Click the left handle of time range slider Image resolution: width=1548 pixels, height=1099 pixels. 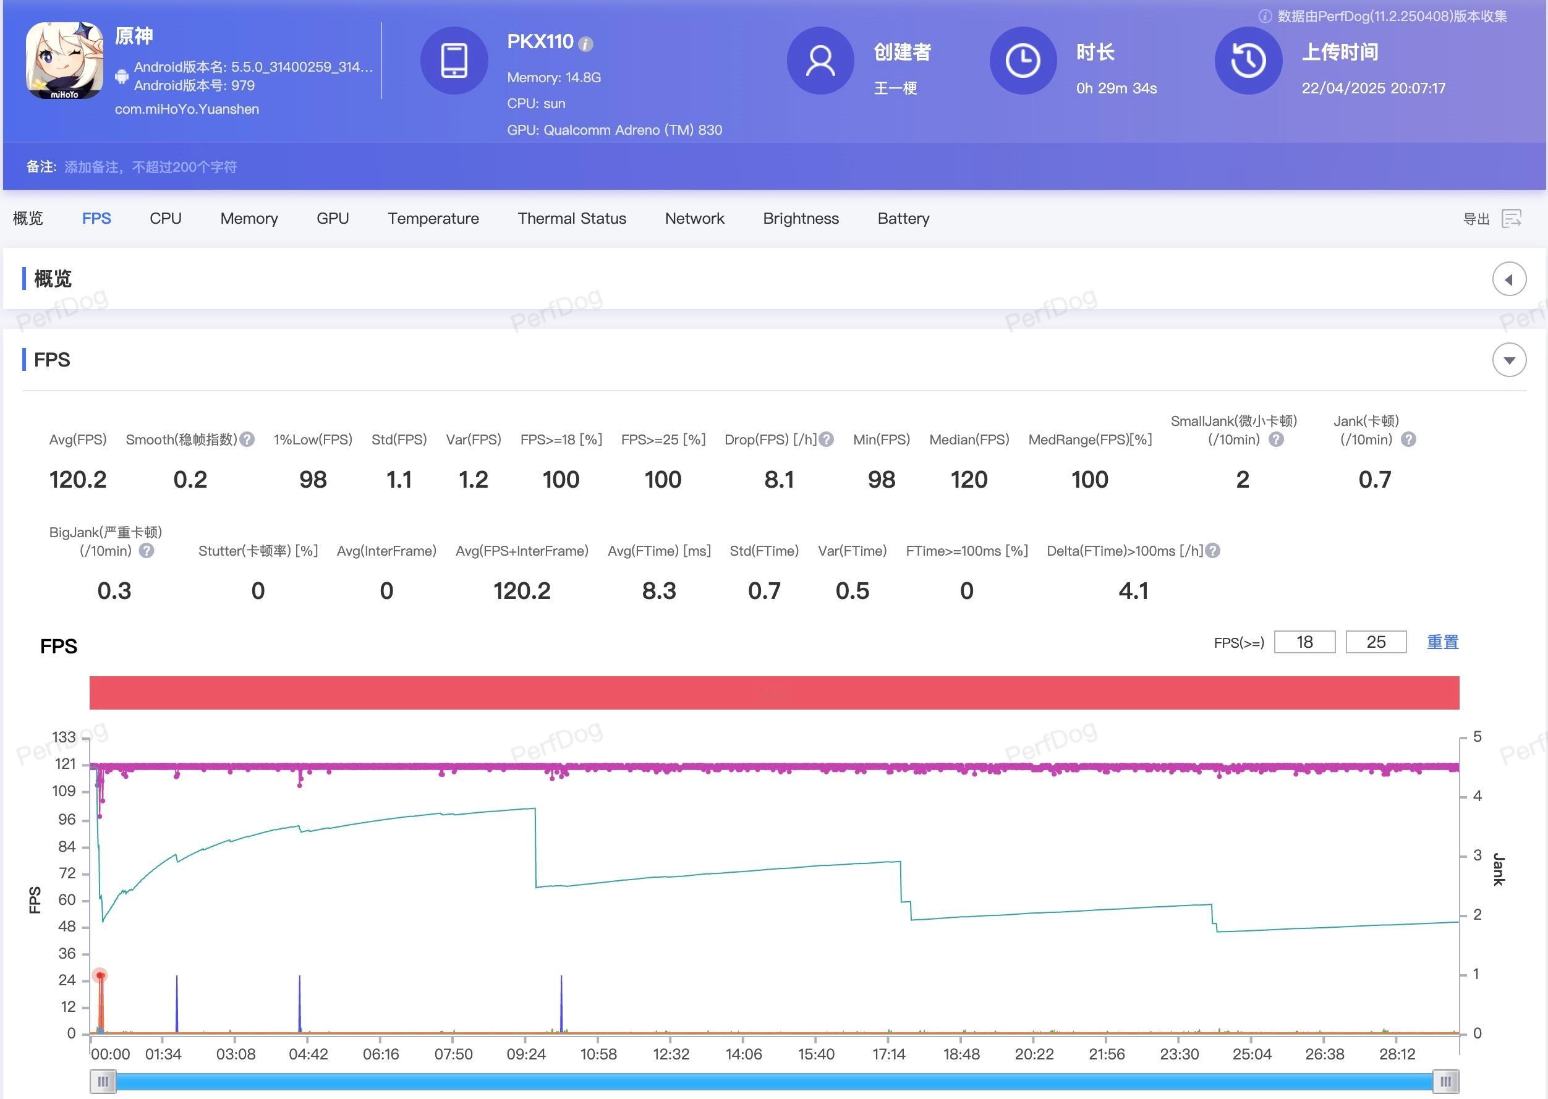click(x=103, y=1080)
